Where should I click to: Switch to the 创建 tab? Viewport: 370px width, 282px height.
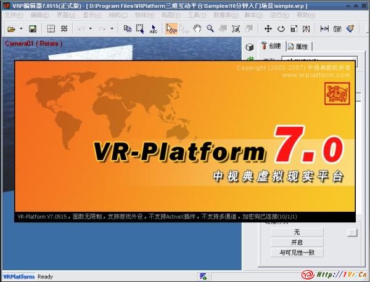[x=271, y=46]
